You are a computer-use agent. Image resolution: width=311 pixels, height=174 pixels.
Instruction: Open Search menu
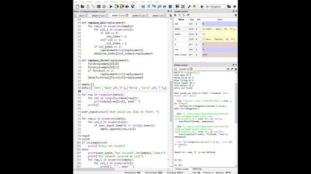coord(89,2)
